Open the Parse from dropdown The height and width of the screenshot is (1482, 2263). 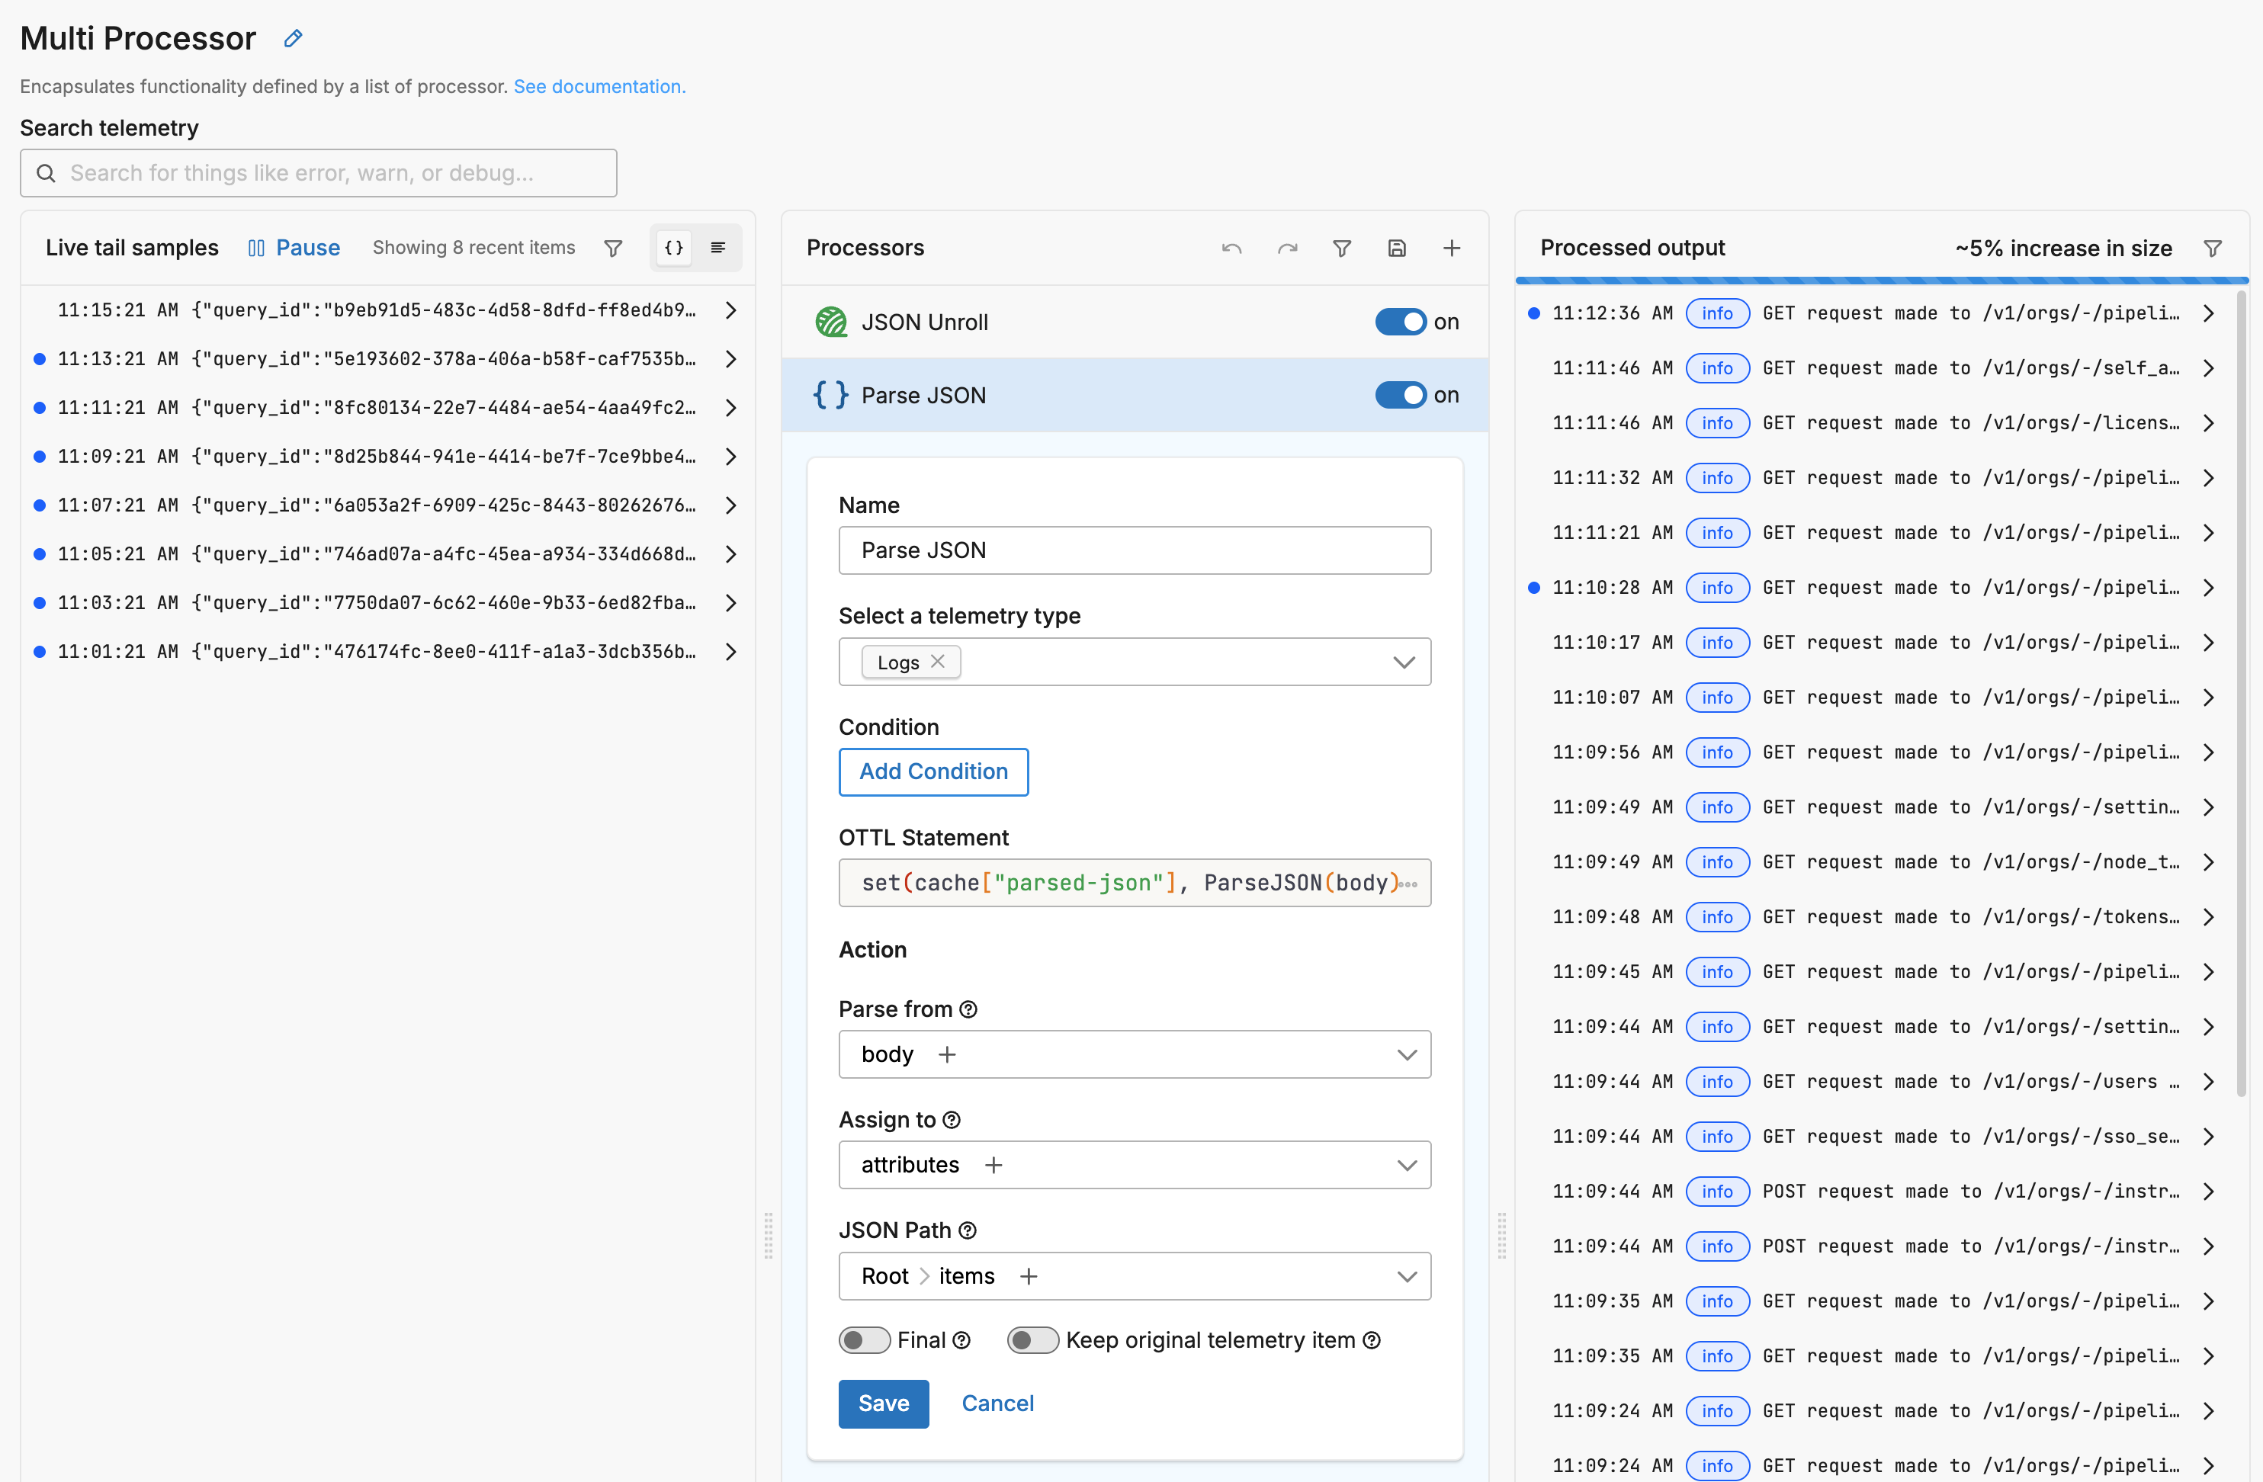click(1406, 1054)
